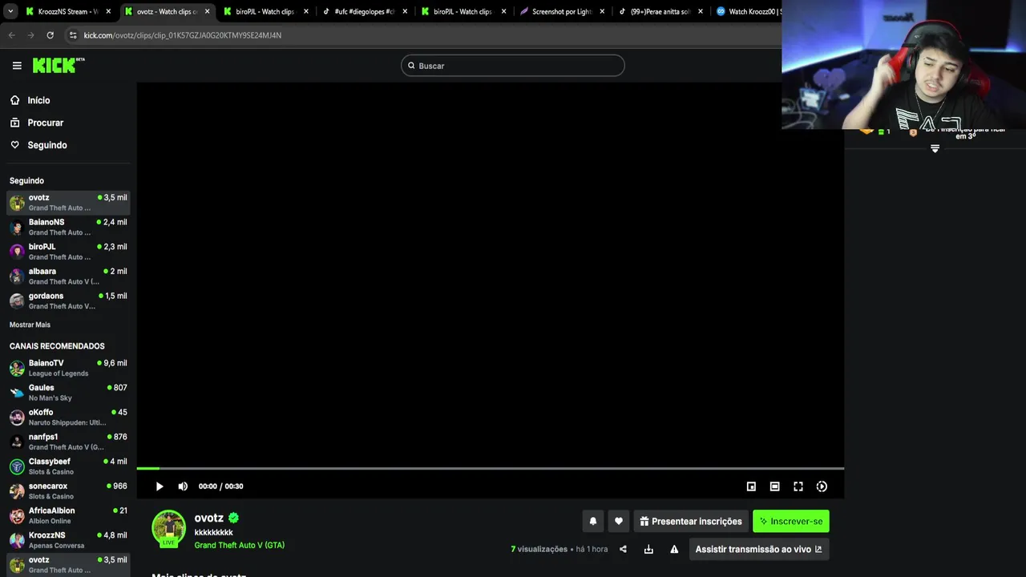Open gordaons followed channel
The height and width of the screenshot is (577, 1026).
[68, 301]
